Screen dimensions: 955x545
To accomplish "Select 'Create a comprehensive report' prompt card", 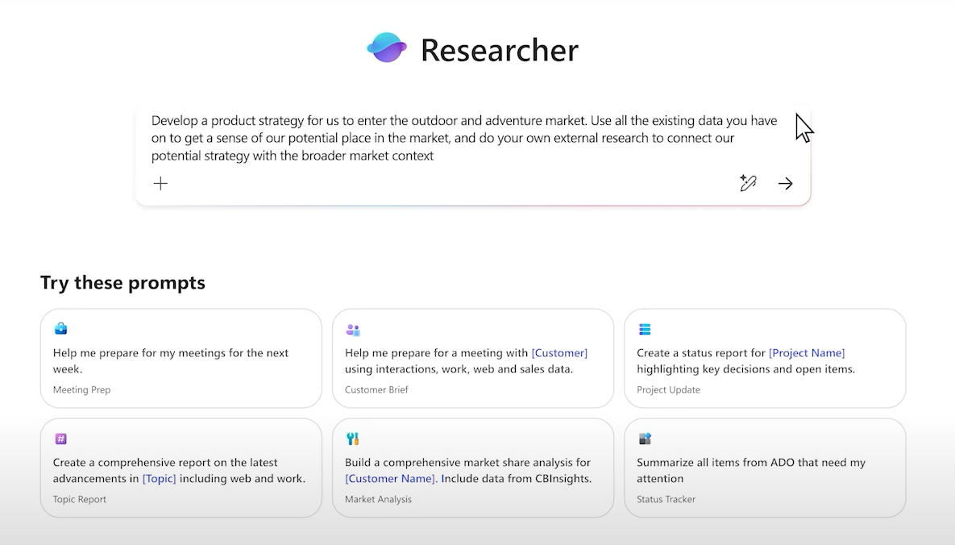I will click(181, 468).
